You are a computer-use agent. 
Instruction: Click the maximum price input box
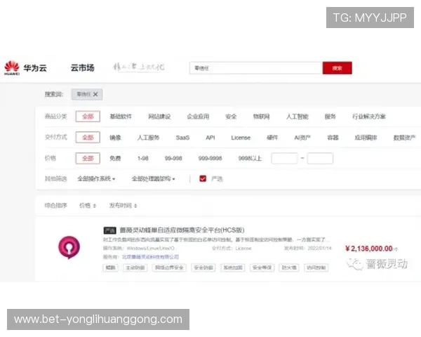point(320,158)
